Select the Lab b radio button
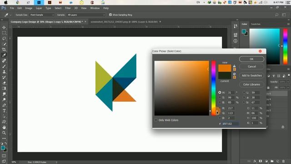 pyautogui.click(x=244, y=102)
